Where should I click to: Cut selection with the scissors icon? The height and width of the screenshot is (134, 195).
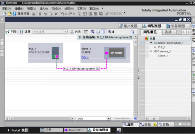tap(40, 14)
